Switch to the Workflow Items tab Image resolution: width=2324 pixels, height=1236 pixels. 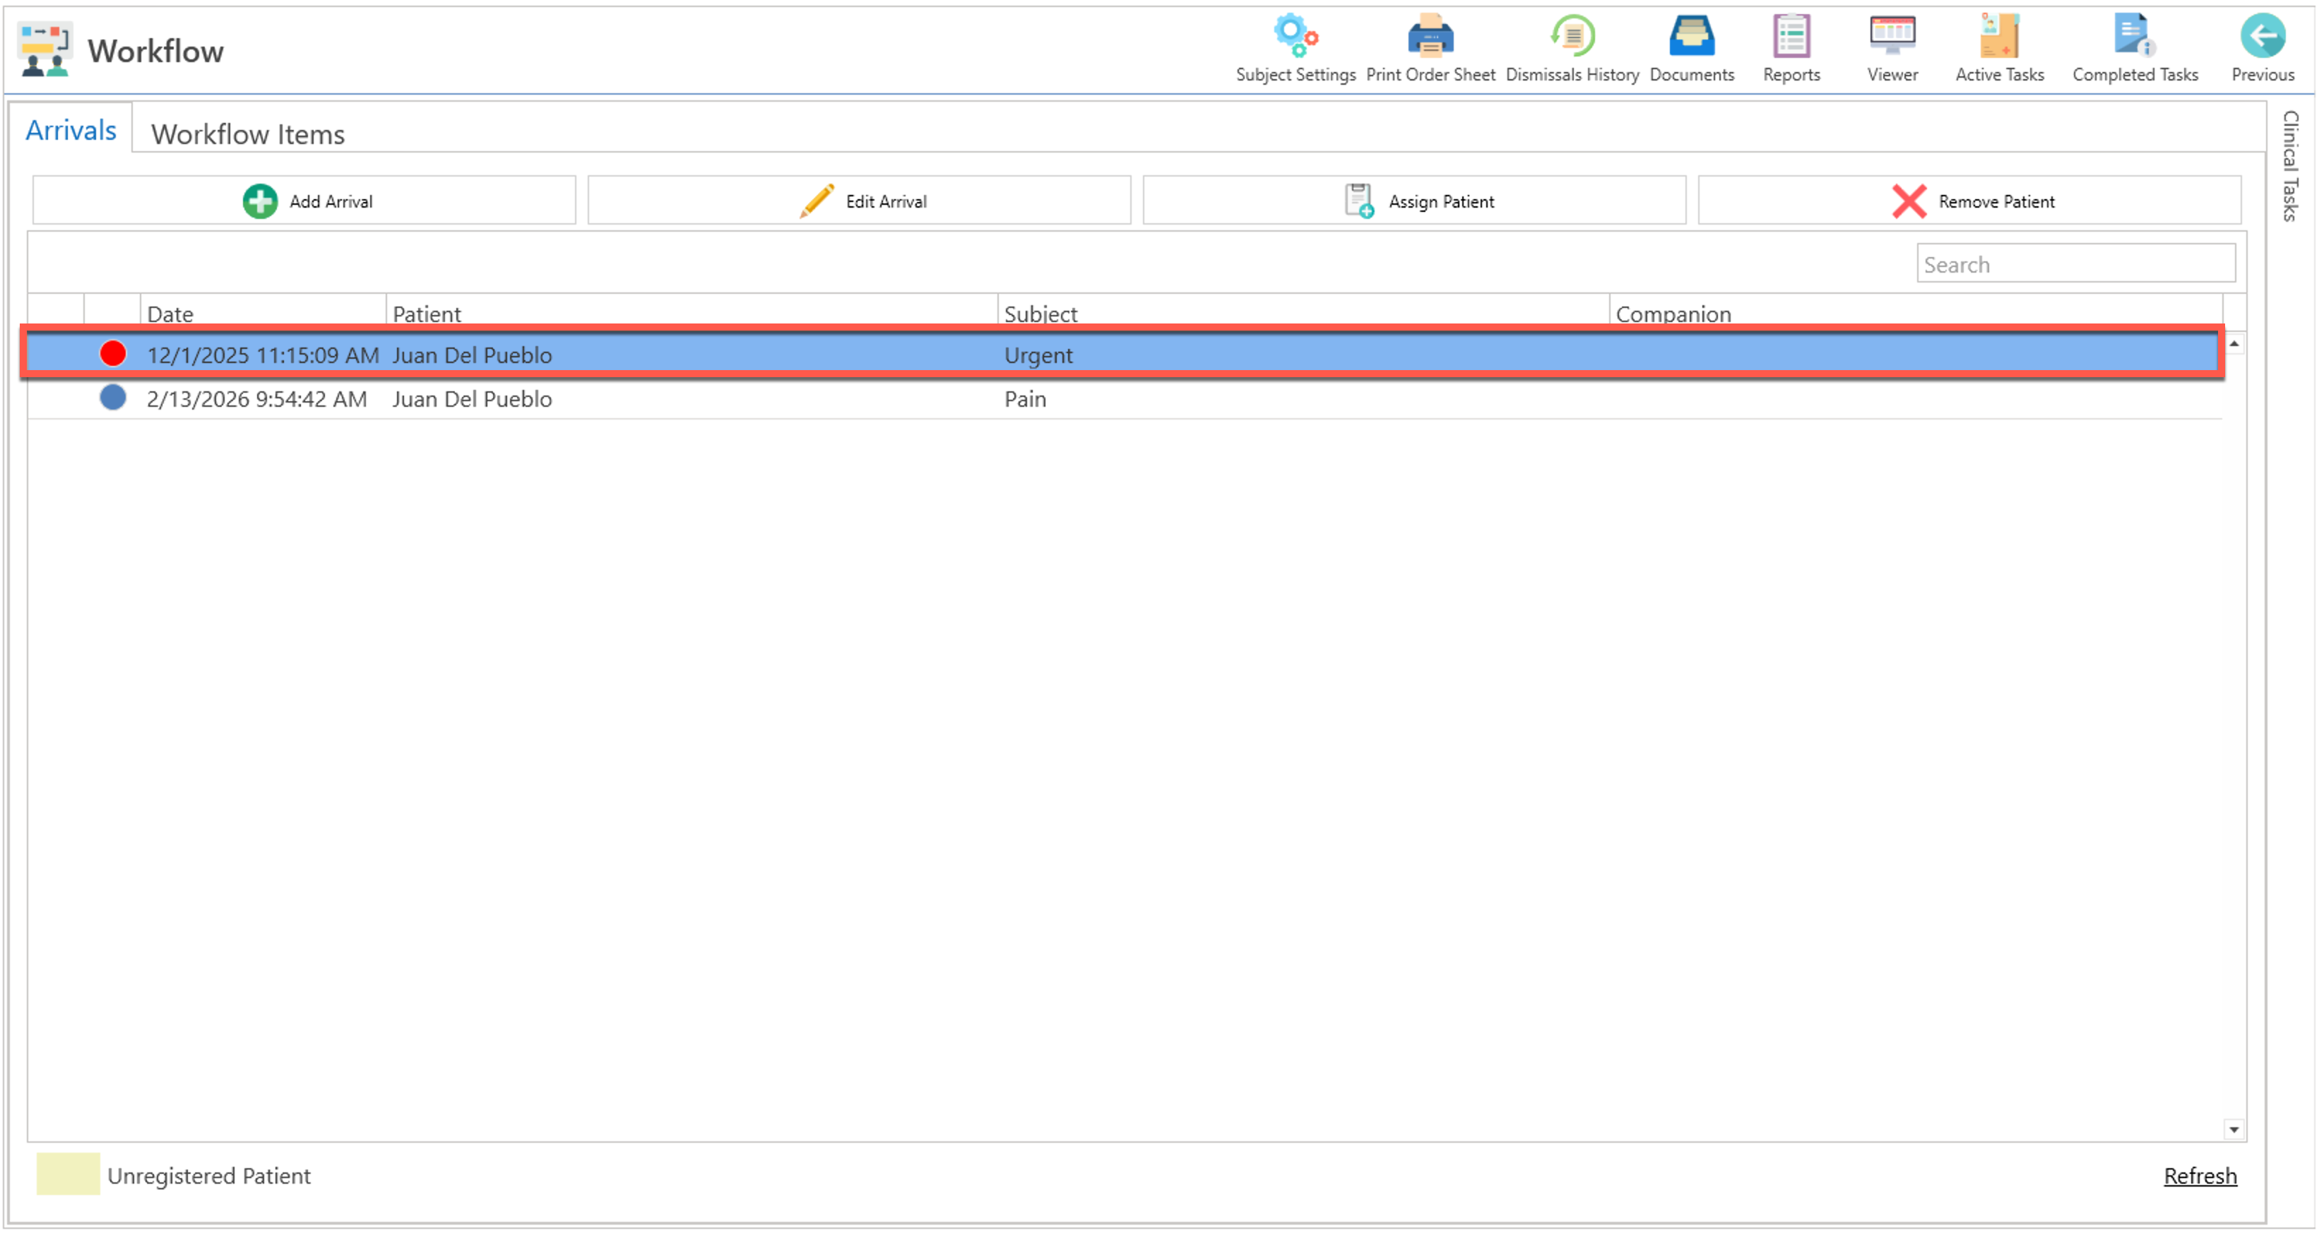[247, 133]
